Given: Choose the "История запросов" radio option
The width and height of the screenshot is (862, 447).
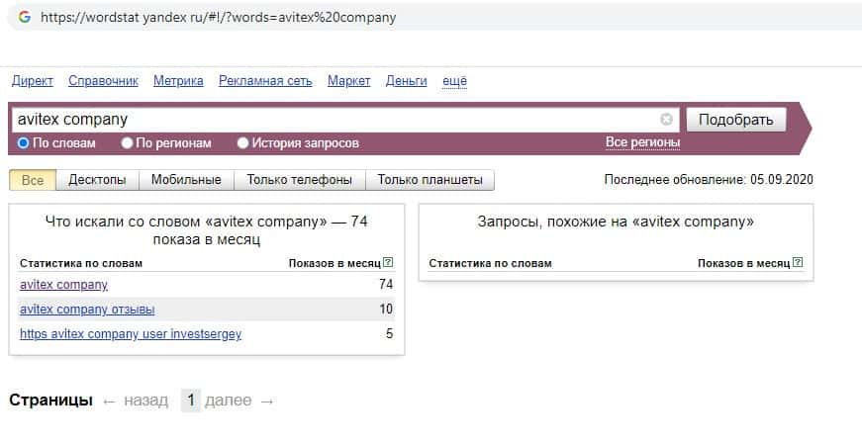Looking at the screenshot, I should [x=243, y=143].
